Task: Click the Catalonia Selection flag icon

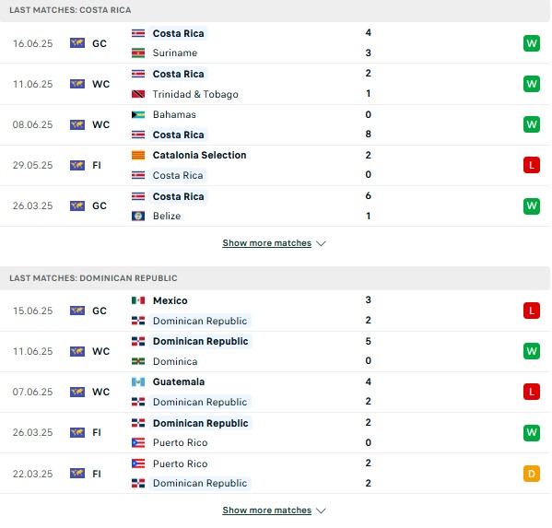Action: click(138, 155)
